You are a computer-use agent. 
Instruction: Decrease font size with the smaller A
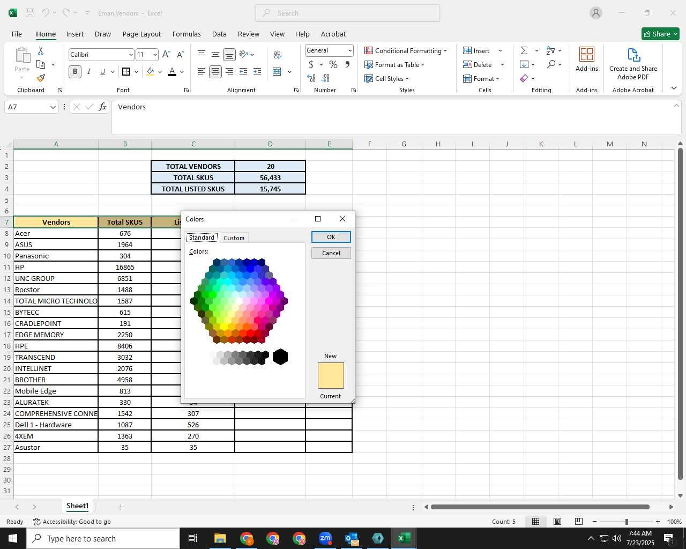pos(180,54)
